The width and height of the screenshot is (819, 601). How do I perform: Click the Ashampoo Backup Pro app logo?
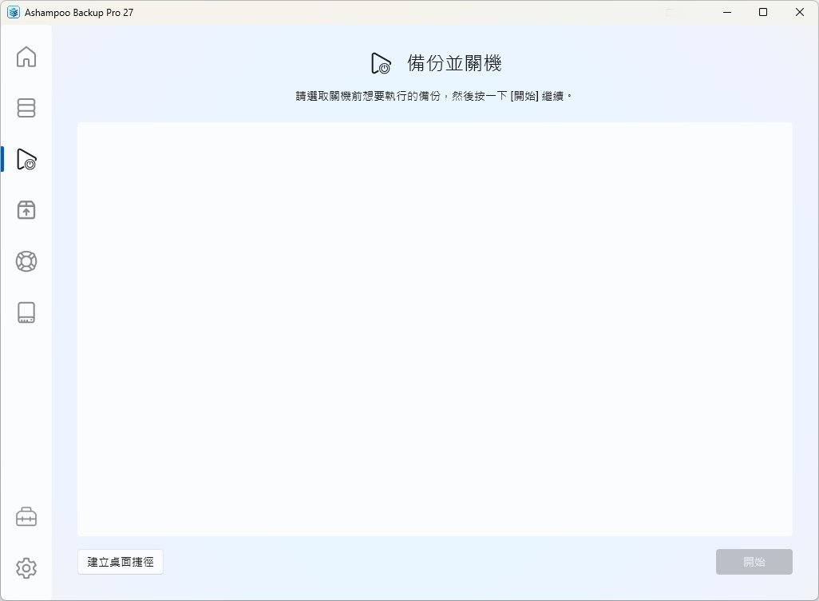[x=14, y=12]
